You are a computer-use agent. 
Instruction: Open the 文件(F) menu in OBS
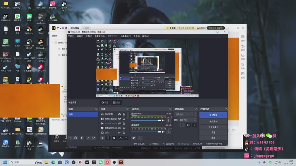pos(71,36)
